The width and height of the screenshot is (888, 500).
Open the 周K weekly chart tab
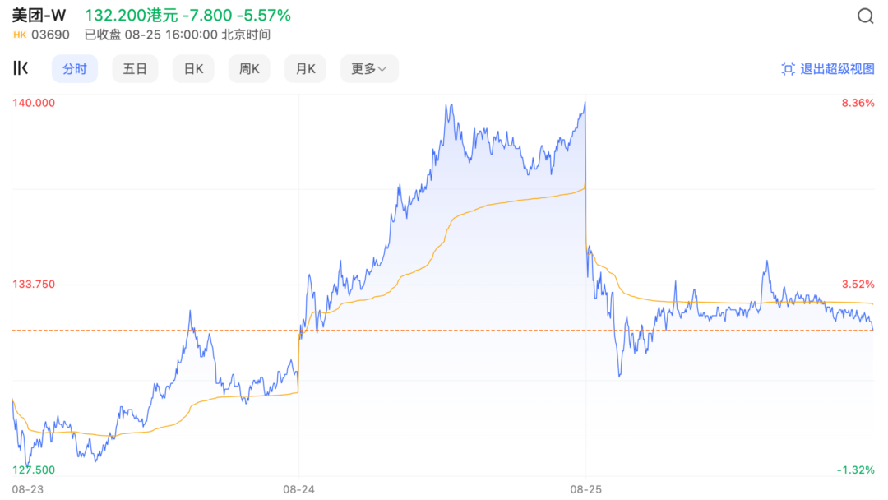249,69
